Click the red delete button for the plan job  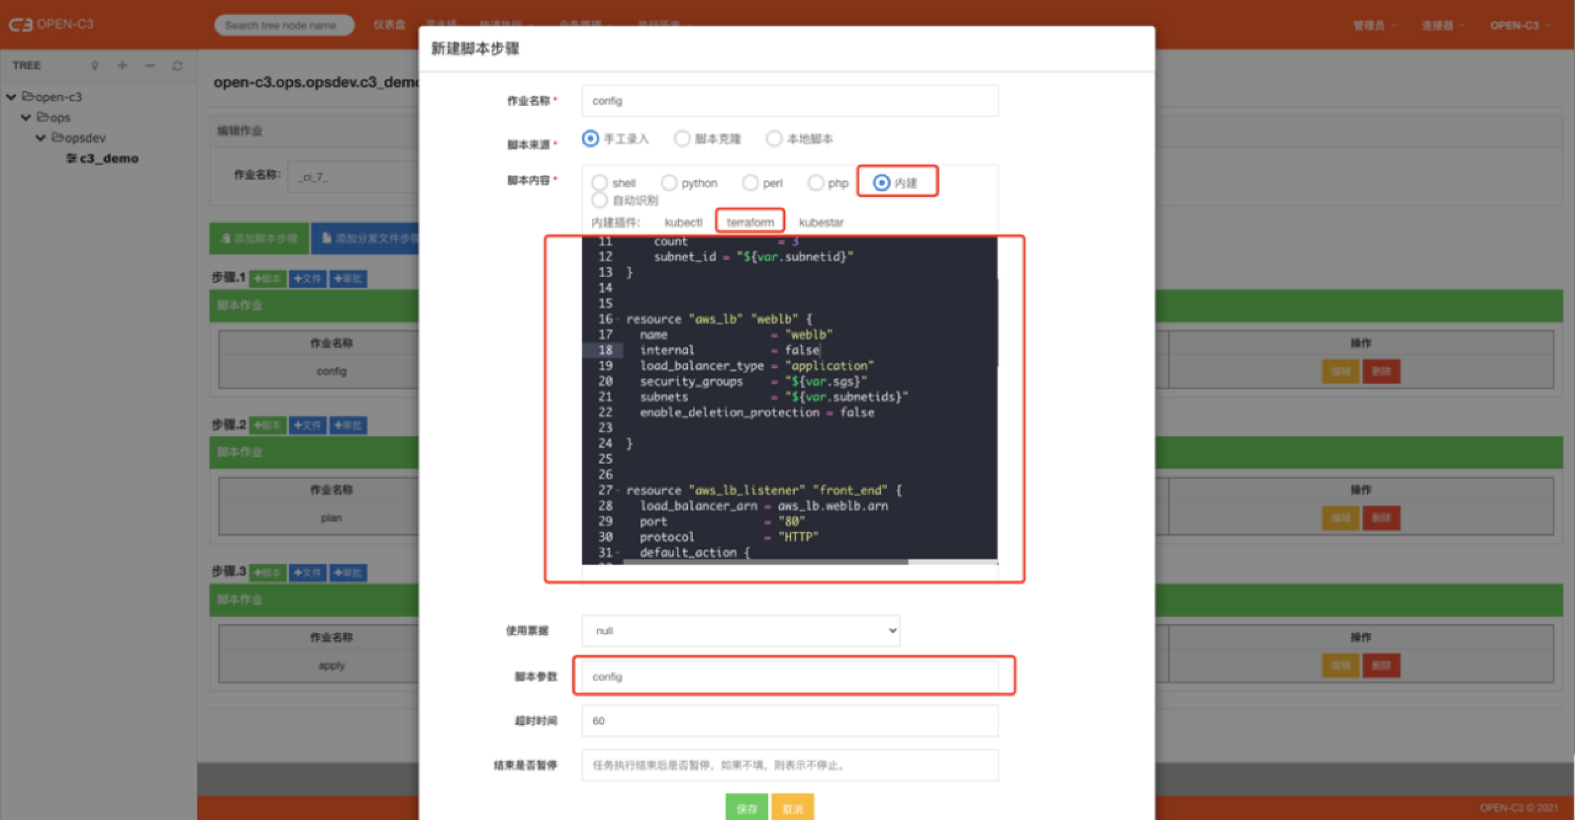(1381, 518)
